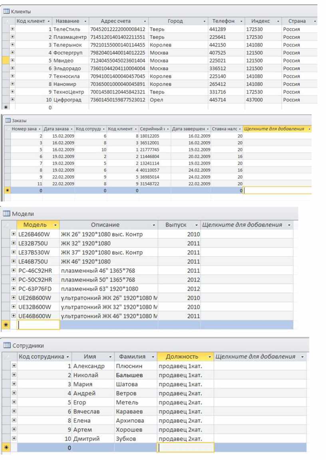
Task: Click the Заказы table icon
Action: click(8, 120)
